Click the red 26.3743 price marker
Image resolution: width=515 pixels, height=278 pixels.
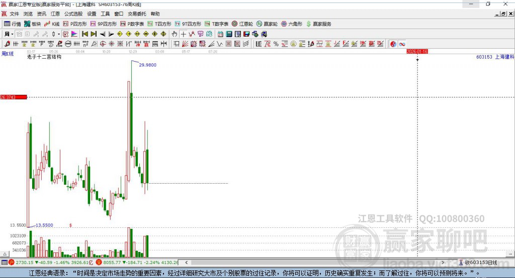14,97
